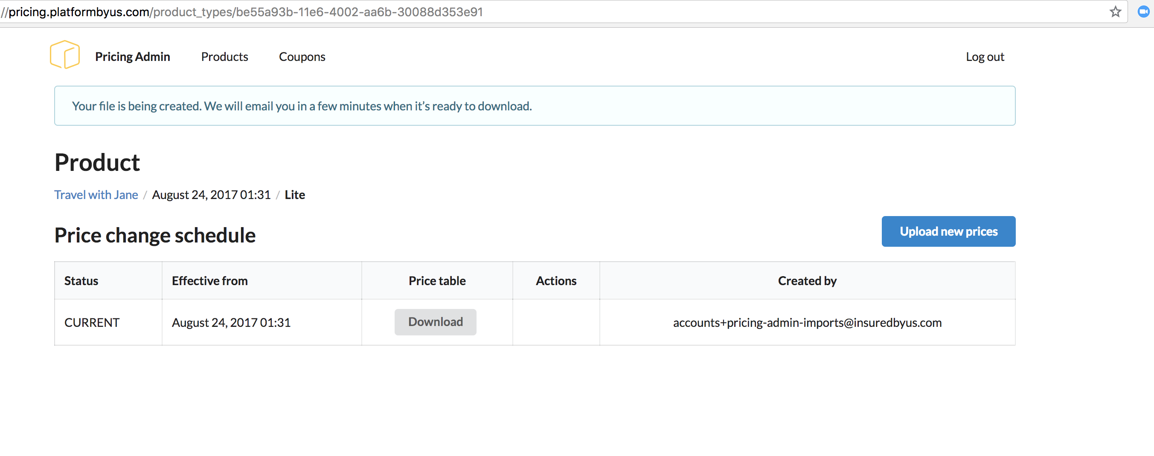Click the accounts+pricing-admin-imports email address
This screenshot has height=456, width=1154.
tap(807, 323)
